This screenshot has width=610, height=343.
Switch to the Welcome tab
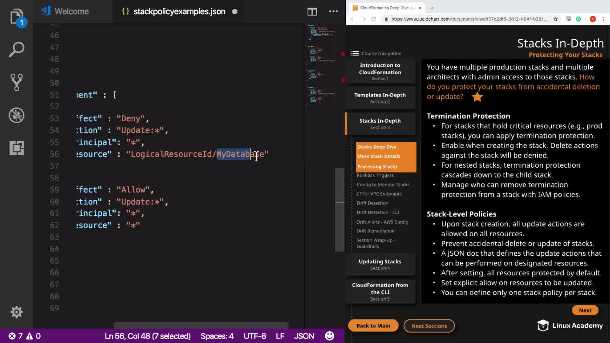71,11
